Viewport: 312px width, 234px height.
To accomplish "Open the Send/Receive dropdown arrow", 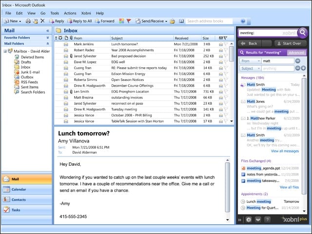I will [x=166, y=21].
